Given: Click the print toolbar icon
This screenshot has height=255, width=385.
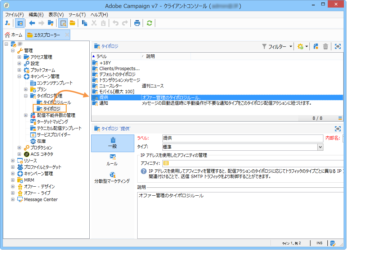Looking at the screenshot, I should (137, 23).
